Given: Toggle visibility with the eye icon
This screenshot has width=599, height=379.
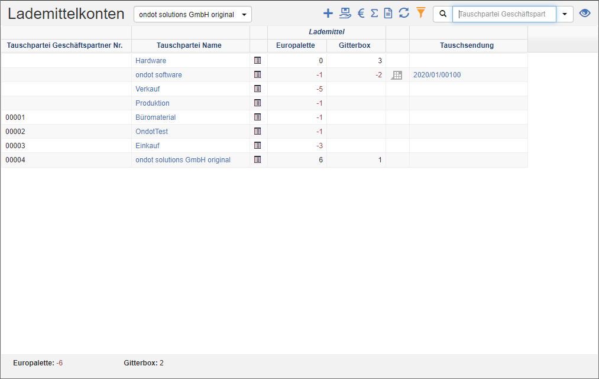Looking at the screenshot, I should 585,14.
